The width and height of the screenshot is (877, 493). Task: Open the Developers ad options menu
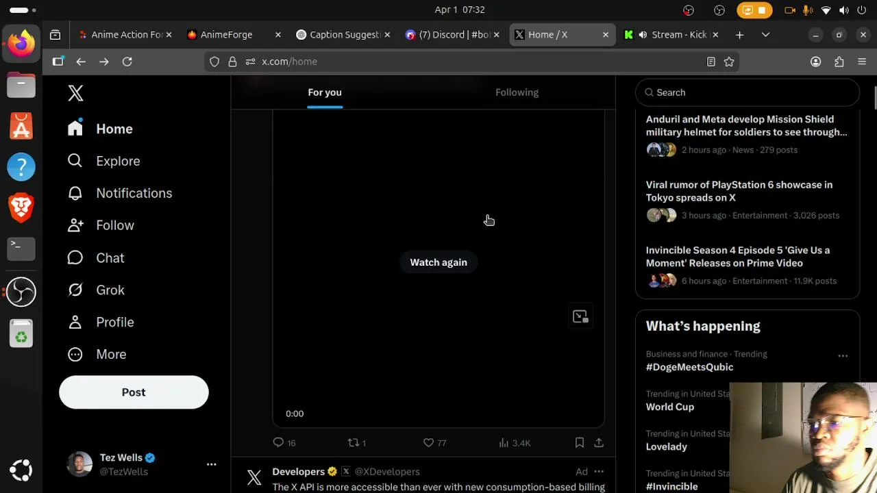pyautogui.click(x=599, y=471)
